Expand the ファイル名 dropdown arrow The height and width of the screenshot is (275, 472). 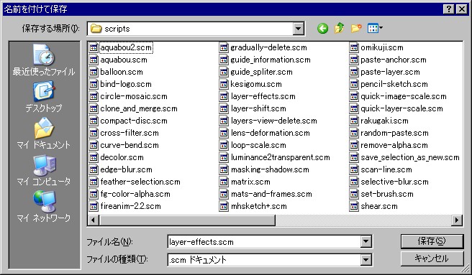[366, 241]
